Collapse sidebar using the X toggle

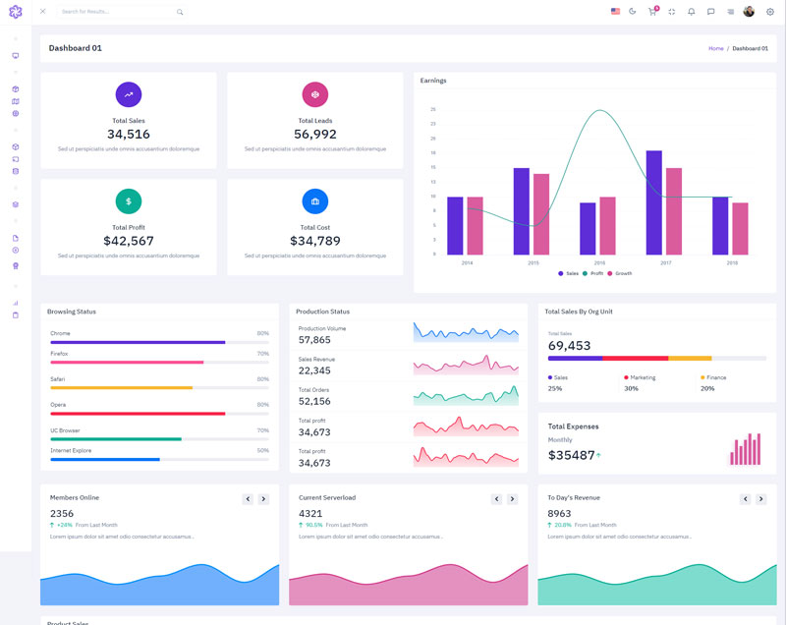[x=42, y=12]
